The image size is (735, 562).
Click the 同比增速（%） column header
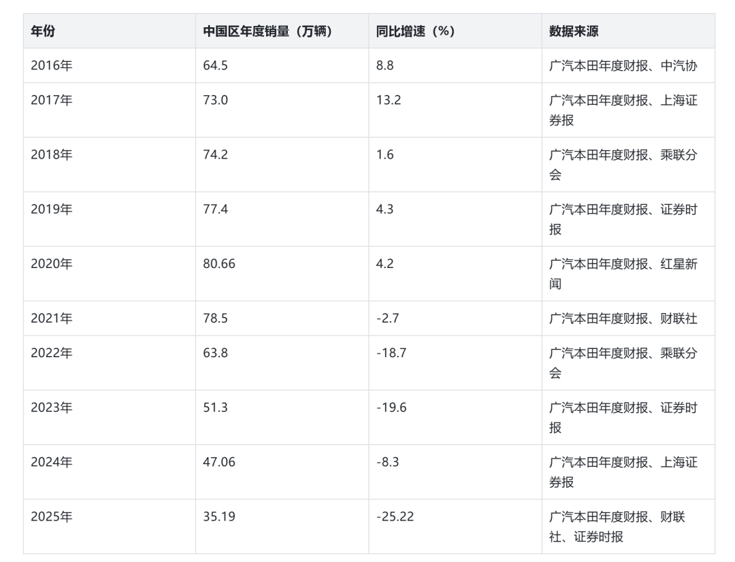[415, 31]
